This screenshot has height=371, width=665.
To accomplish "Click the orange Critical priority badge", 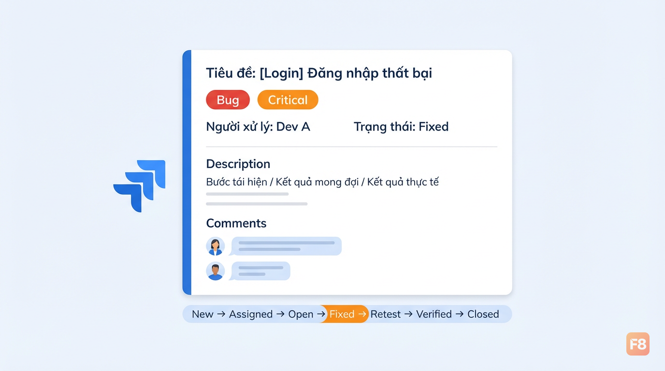I will [x=288, y=100].
